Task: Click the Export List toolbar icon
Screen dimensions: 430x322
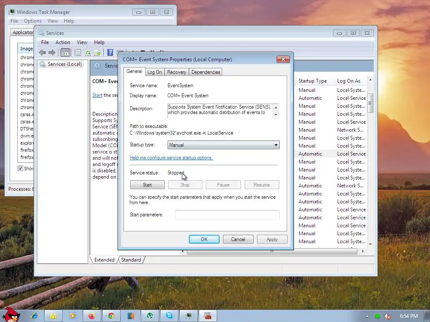Action: 97,52
